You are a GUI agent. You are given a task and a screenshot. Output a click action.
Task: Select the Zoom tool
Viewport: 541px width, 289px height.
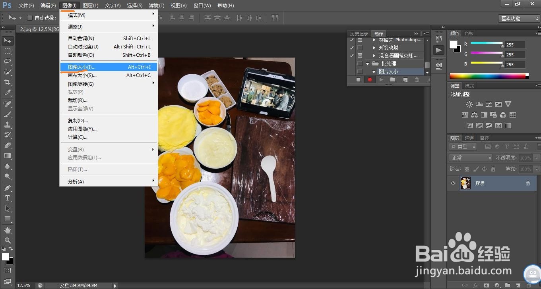(x=8, y=241)
